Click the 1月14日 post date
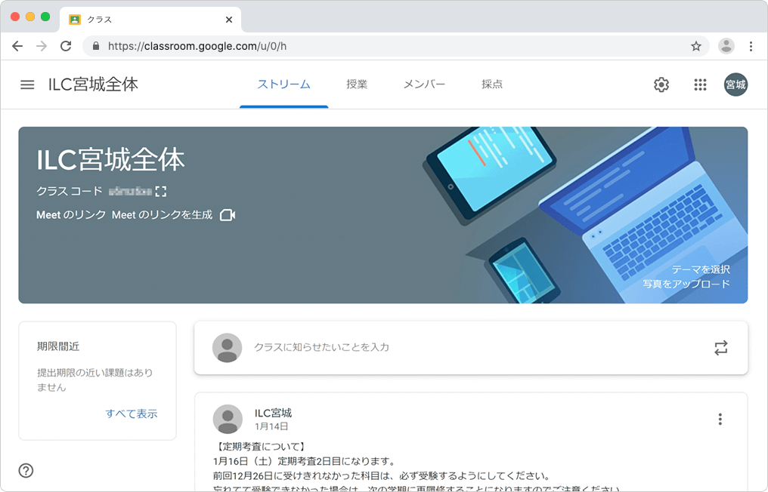 tap(271, 426)
